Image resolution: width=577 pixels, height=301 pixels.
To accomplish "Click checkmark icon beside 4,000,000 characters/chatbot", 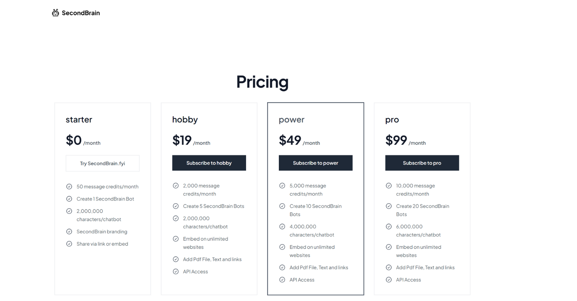I will click(282, 226).
